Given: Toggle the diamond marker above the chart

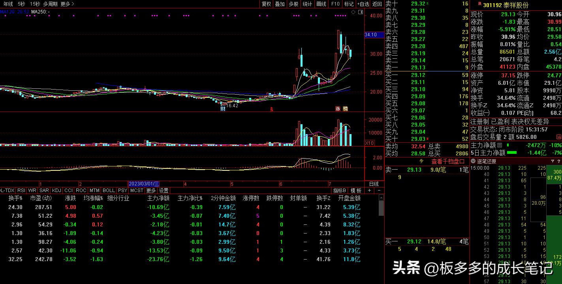Looking at the screenshot, I should point(353,12).
